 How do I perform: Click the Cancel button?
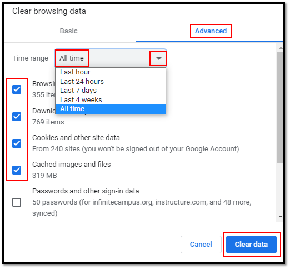point(201,245)
